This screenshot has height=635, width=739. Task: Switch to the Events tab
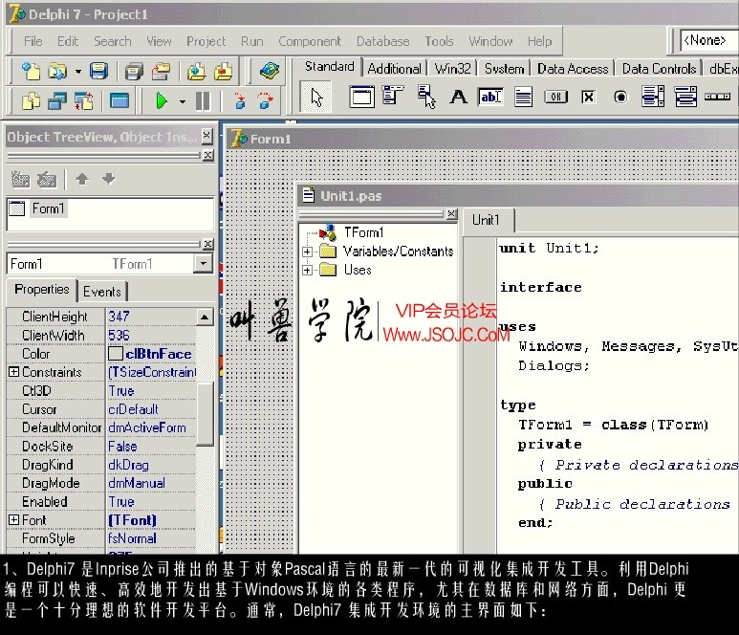click(x=102, y=292)
